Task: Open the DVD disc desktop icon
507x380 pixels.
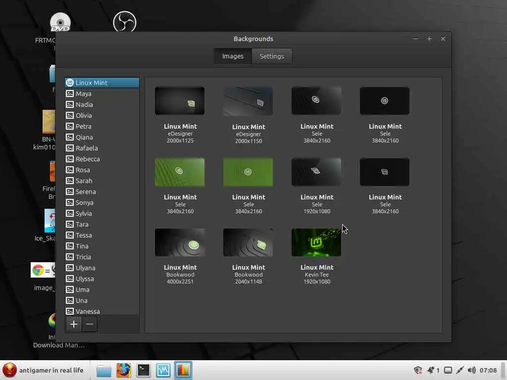Action: (60, 22)
